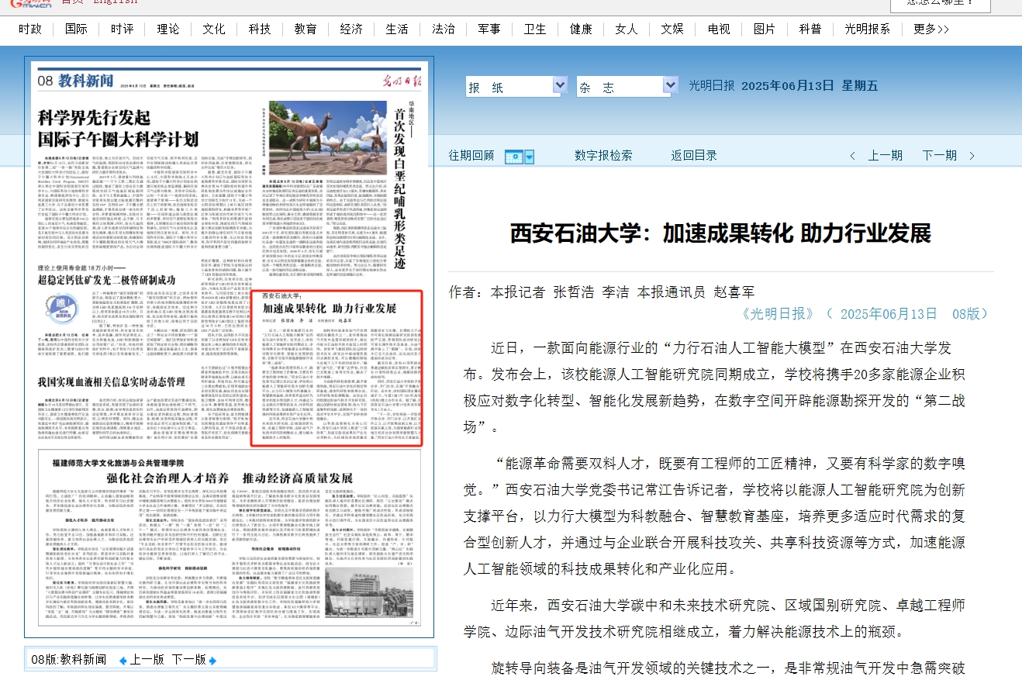Viewport: 1022px width, 680px height.
Task: Go to the 军事 section
Action: (x=489, y=29)
